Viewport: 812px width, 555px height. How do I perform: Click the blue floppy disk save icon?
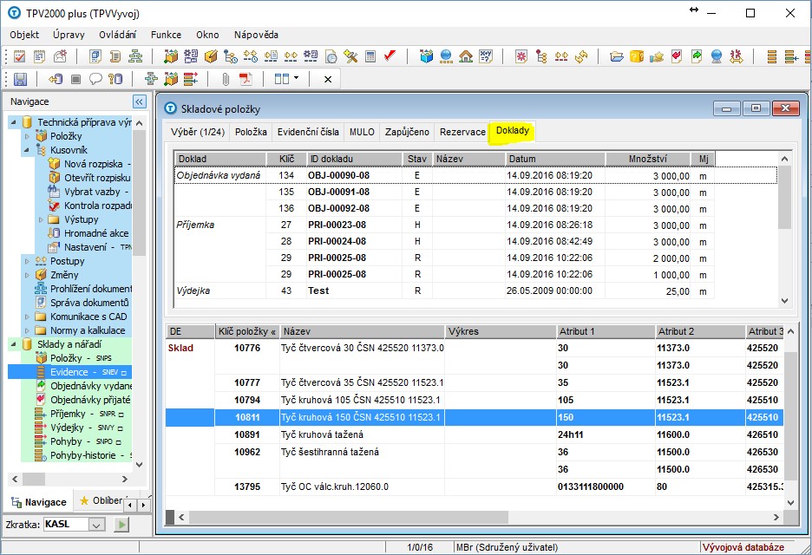20,79
